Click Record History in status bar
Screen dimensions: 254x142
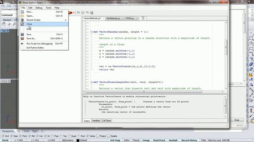click(x=189, y=140)
